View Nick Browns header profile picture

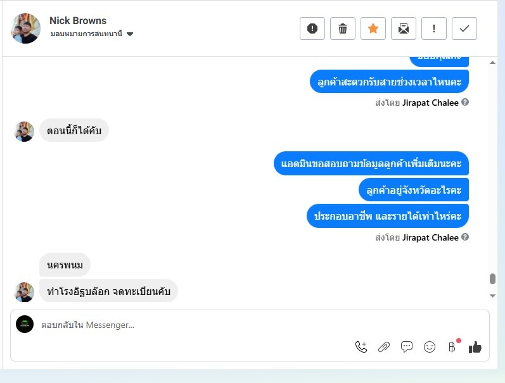click(x=25, y=28)
